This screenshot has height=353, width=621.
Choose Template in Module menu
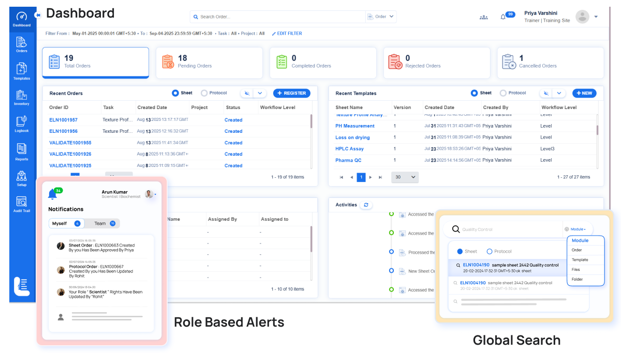586,260
